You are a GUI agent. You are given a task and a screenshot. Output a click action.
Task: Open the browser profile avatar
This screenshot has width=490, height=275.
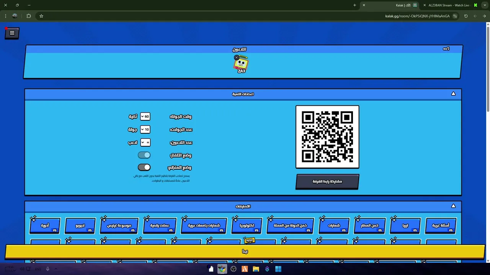[15, 16]
